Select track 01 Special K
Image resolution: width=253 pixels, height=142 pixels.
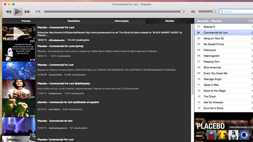pyautogui.click(x=224, y=27)
